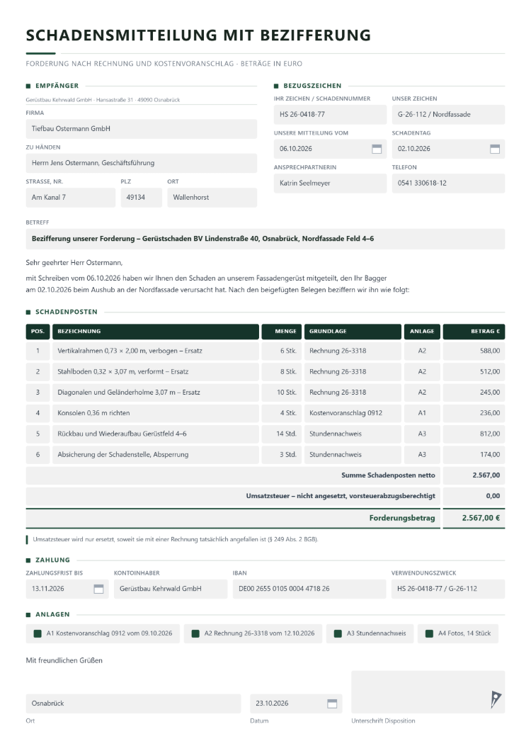531x751 pixels.
Task: Select Absicherung der Schadenstelle cell
Action: pyautogui.click(x=156, y=455)
